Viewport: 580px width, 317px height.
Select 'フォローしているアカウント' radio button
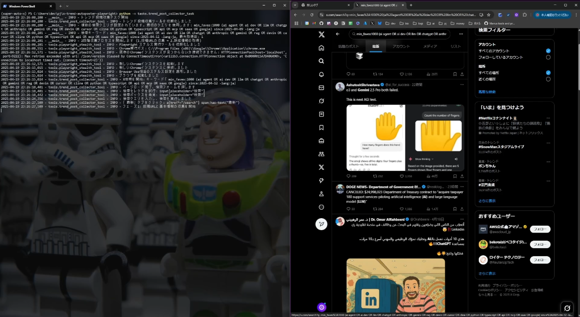pyautogui.click(x=548, y=57)
